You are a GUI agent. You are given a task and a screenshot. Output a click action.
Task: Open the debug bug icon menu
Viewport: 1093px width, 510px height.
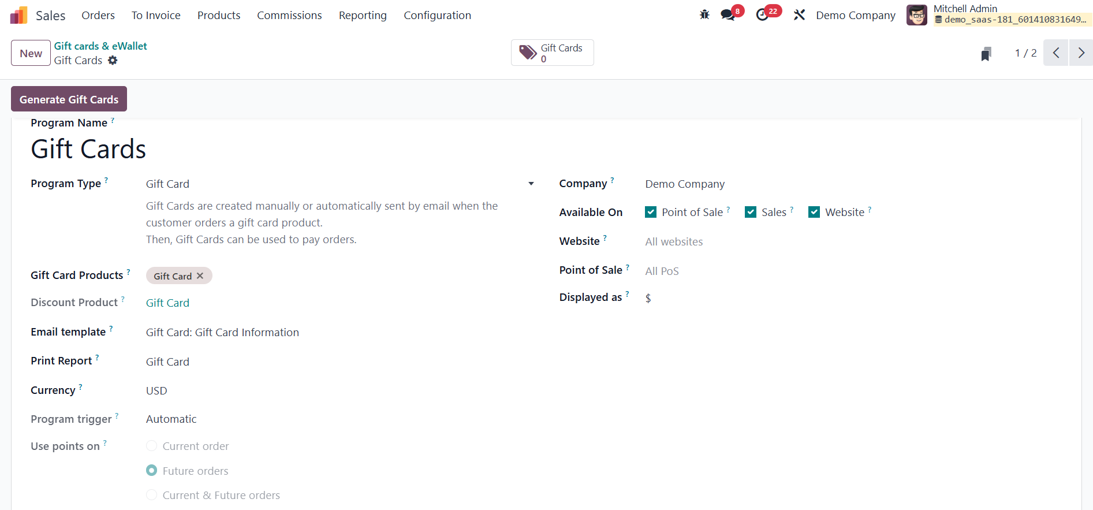pyautogui.click(x=704, y=15)
